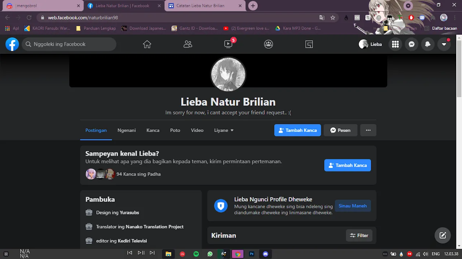The height and width of the screenshot is (259, 462).
Task: Click the floating new message compose icon
Action: (x=443, y=236)
